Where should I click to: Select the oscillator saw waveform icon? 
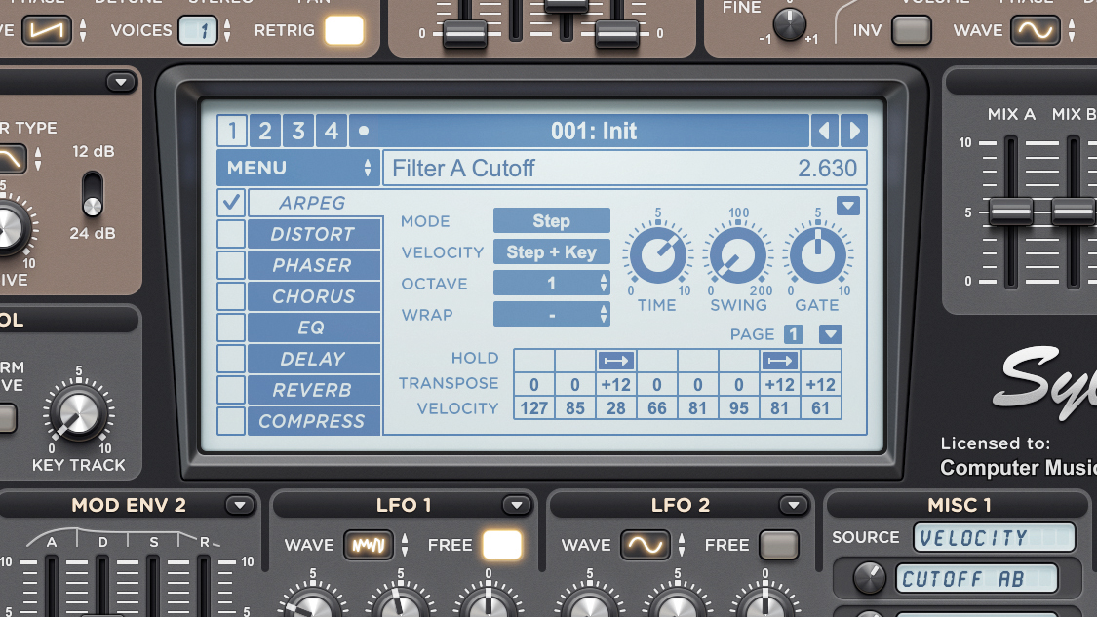(46, 30)
